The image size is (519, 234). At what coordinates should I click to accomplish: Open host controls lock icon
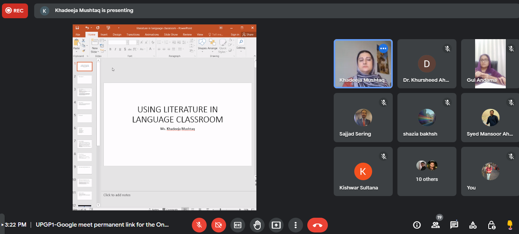click(491, 225)
